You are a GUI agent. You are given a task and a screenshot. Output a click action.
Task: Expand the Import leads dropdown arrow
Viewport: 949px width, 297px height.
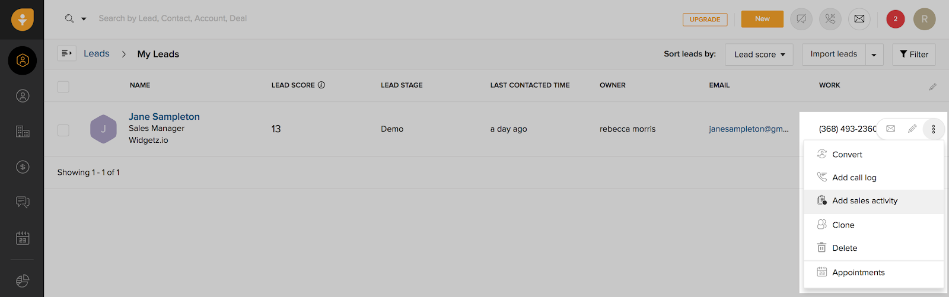(874, 55)
